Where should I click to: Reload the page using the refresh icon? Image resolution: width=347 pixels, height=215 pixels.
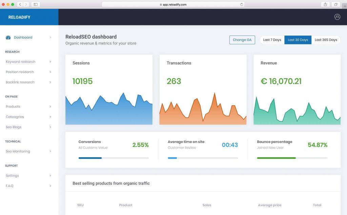point(241,4)
